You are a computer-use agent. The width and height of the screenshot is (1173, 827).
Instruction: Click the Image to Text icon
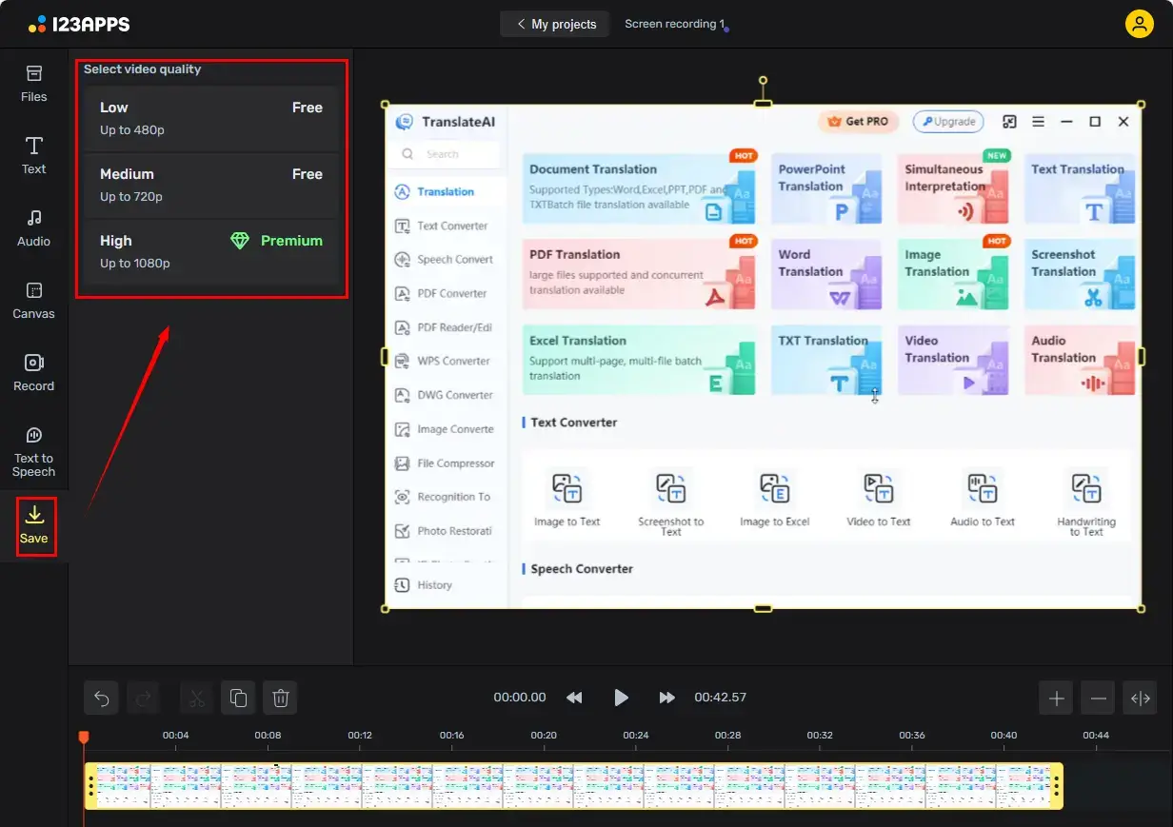coord(567,488)
